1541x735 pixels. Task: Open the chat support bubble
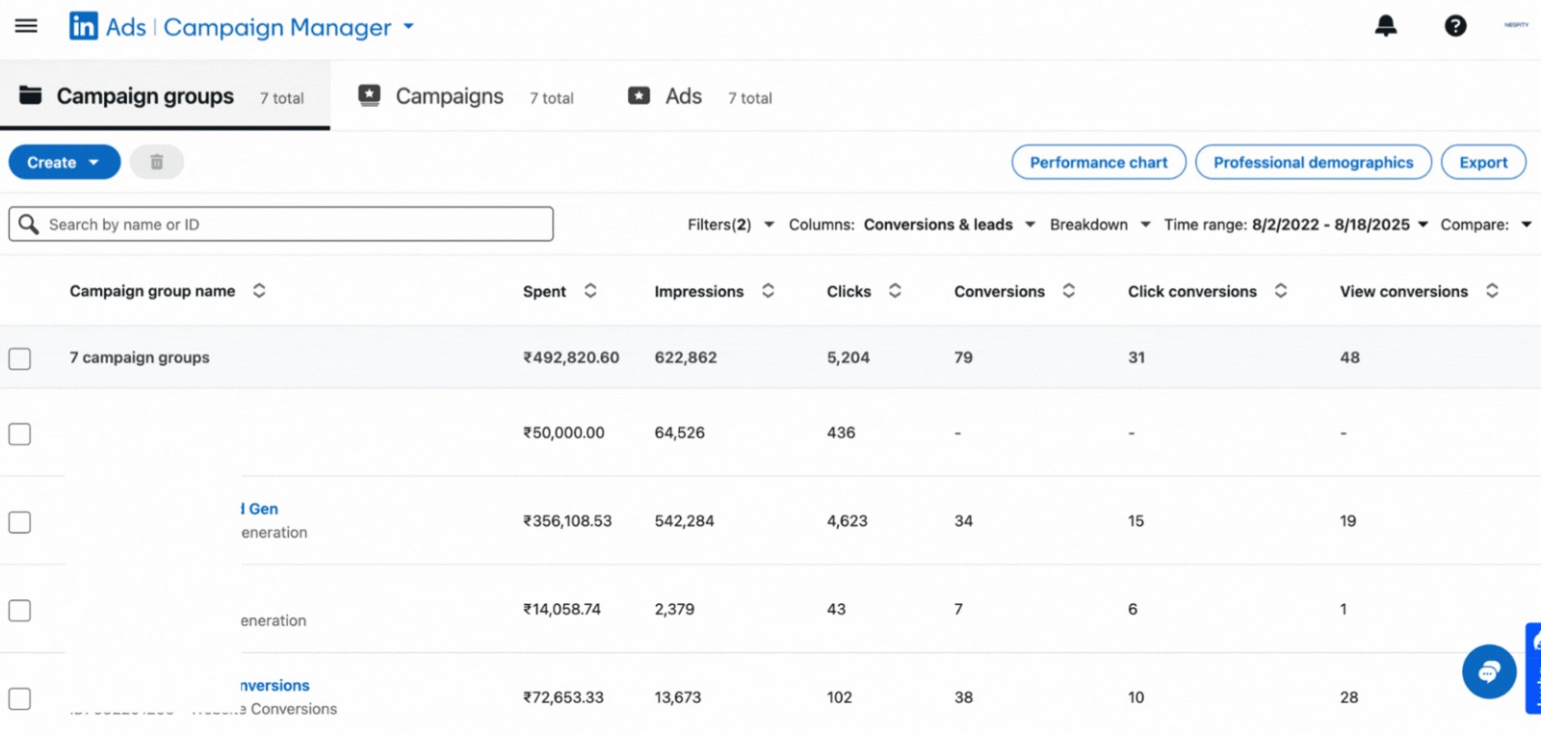tap(1489, 671)
